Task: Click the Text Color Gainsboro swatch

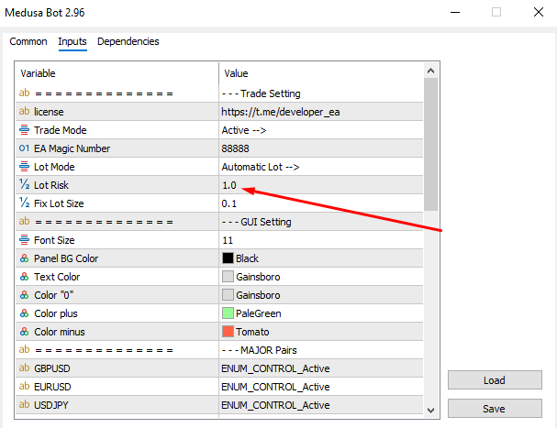Action: (x=228, y=277)
